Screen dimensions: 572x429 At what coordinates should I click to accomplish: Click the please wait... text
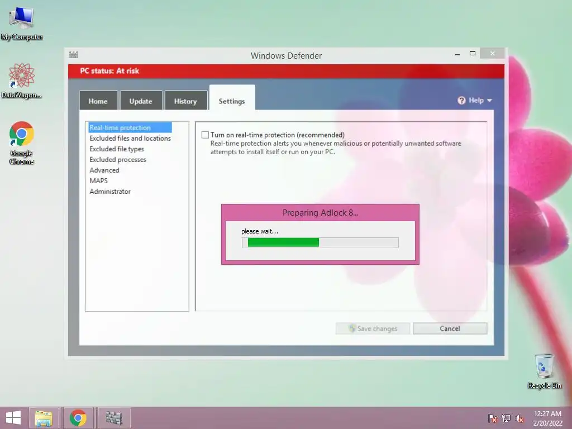260,231
